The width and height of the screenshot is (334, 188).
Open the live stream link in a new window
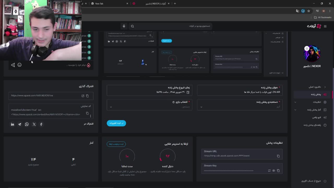tap(83, 96)
